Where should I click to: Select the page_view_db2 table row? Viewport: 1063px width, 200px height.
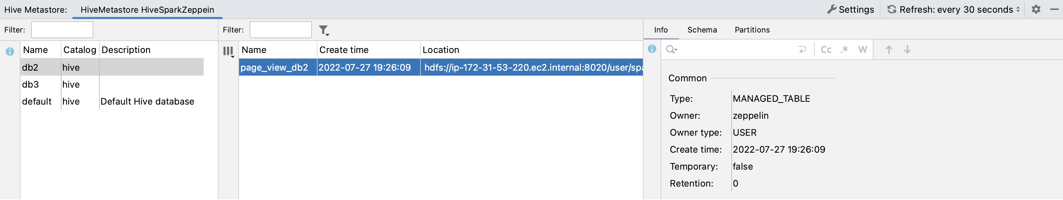pyautogui.click(x=274, y=67)
